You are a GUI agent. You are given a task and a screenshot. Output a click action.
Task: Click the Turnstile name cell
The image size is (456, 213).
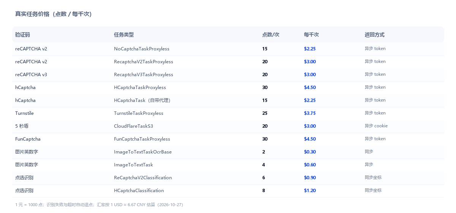click(x=24, y=113)
